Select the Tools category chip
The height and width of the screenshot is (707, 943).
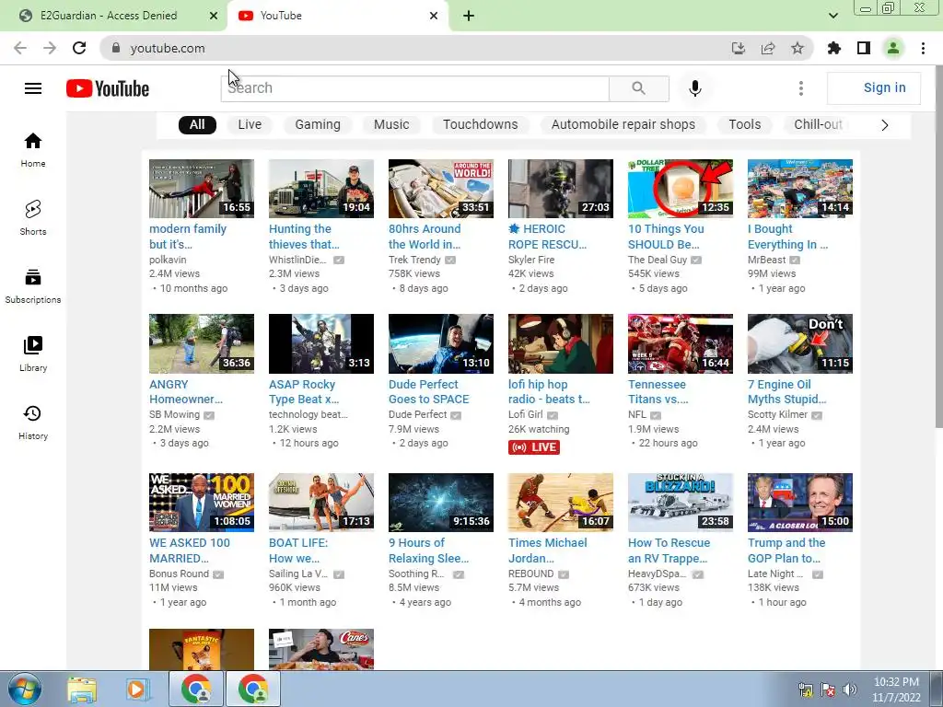[x=744, y=124]
